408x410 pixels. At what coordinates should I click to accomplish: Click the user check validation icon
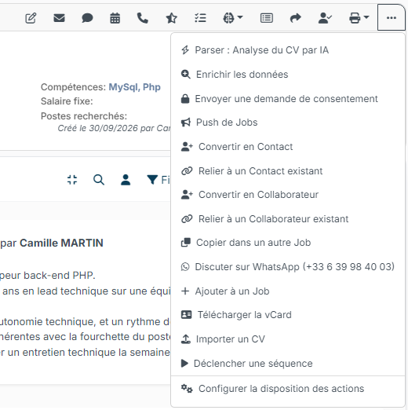[325, 18]
